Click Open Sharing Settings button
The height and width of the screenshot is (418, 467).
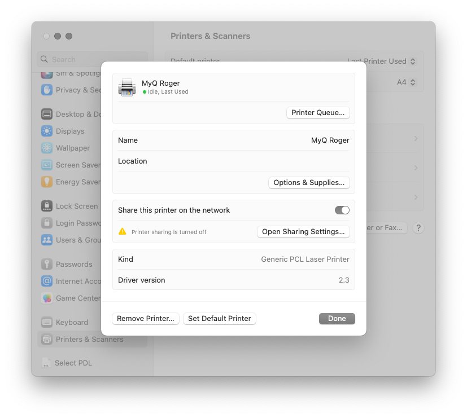point(303,231)
